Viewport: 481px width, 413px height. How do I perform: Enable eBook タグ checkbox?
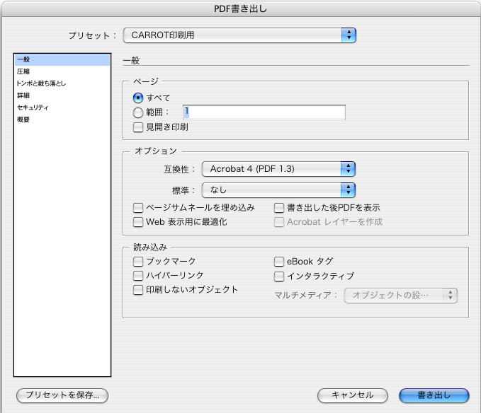point(279,262)
